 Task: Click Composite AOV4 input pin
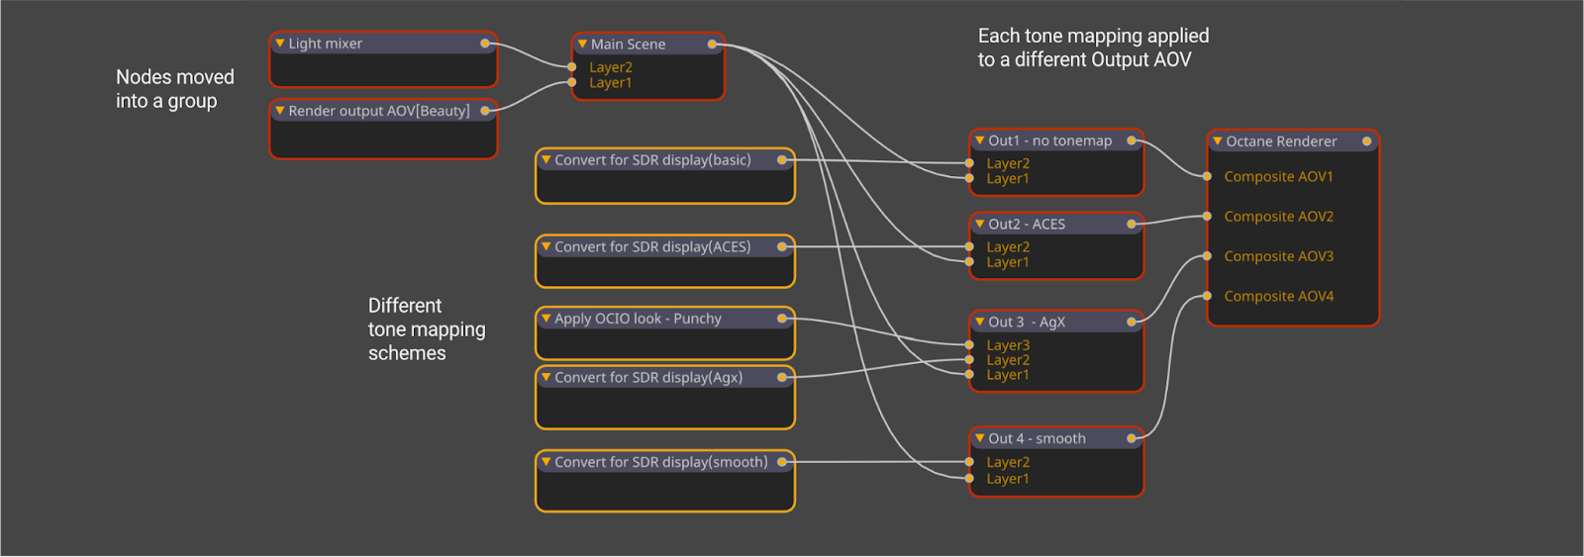click(x=1207, y=296)
